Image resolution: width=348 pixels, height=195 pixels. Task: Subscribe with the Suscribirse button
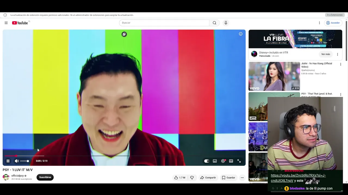click(x=45, y=177)
